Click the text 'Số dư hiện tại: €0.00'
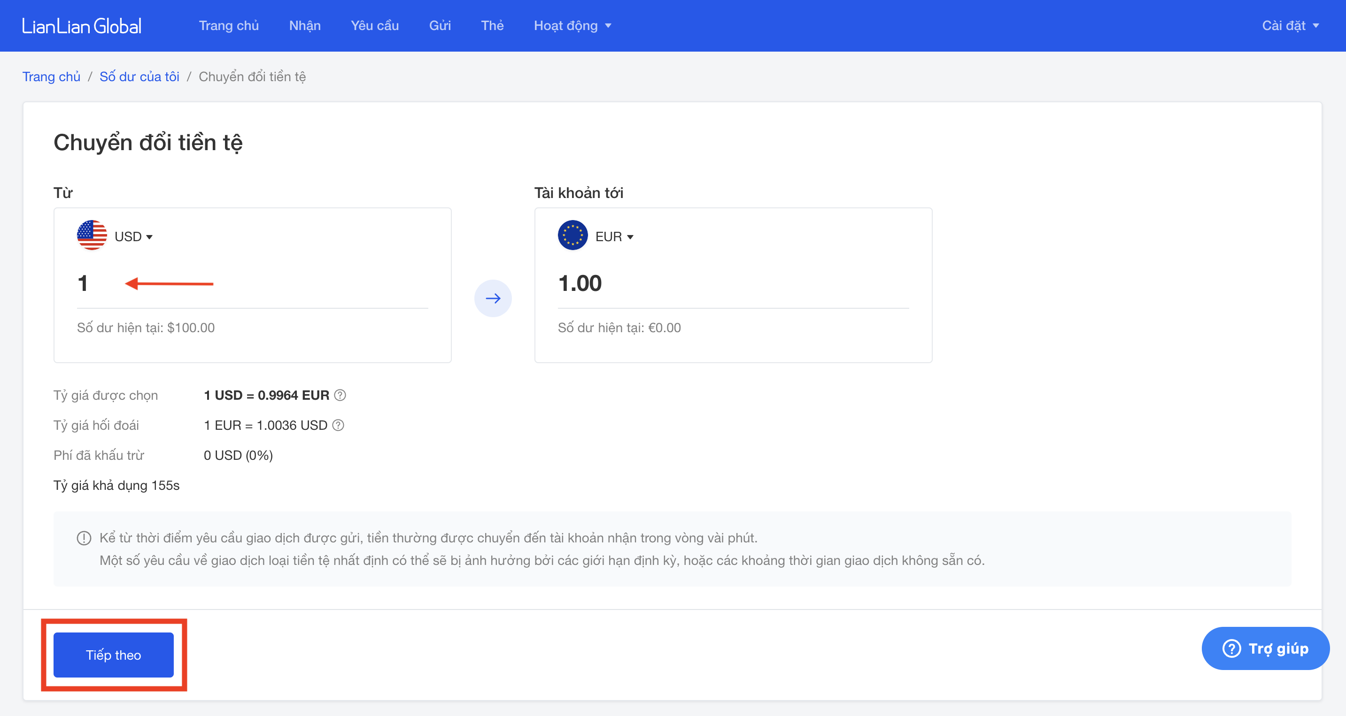 (619, 328)
